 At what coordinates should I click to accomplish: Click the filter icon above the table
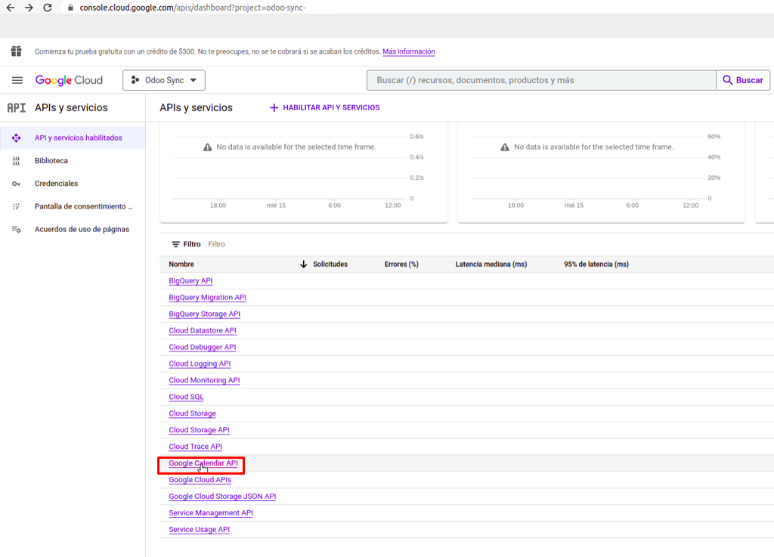pos(175,244)
